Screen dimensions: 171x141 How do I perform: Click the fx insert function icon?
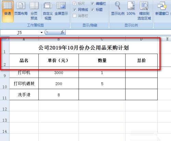62,32
